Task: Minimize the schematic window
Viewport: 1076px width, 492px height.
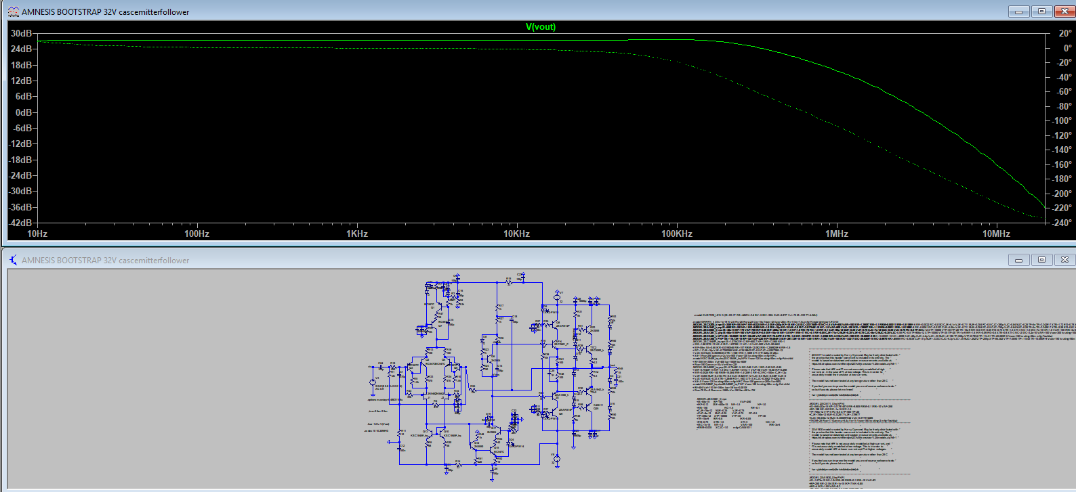Action: [1018, 260]
